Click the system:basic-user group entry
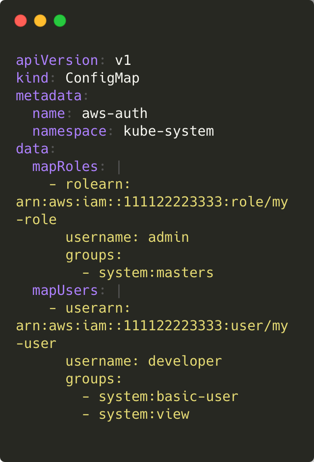This screenshot has height=462, width=314. coord(160,397)
